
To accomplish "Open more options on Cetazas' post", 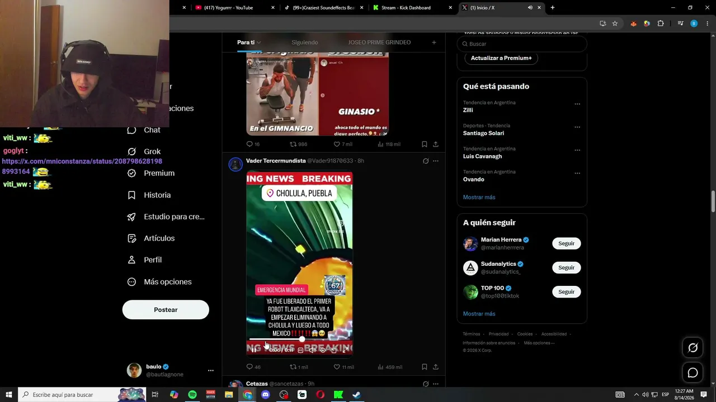I will click(x=436, y=384).
